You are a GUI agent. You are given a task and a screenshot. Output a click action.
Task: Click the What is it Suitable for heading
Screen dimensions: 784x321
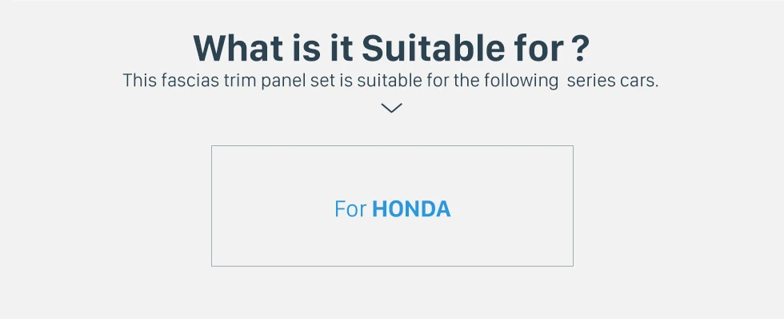tap(391, 48)
